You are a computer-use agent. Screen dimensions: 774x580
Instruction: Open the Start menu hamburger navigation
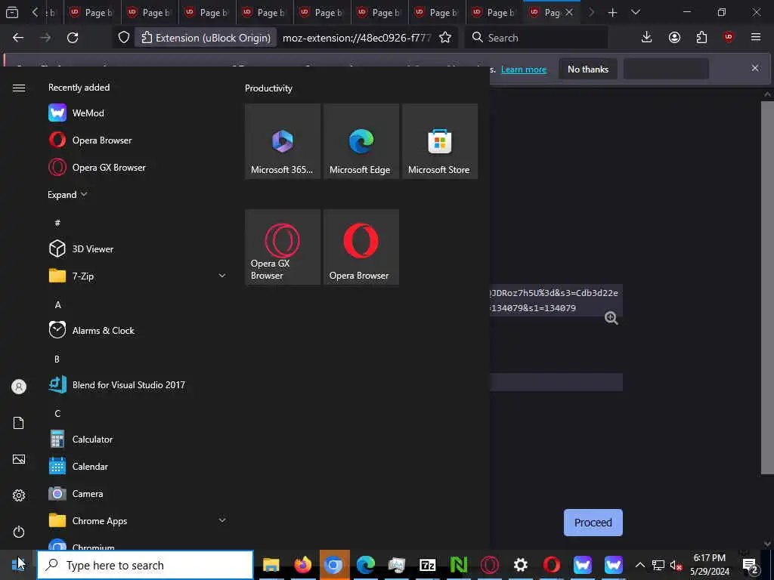pyautogui.click(x=19, y=88)
